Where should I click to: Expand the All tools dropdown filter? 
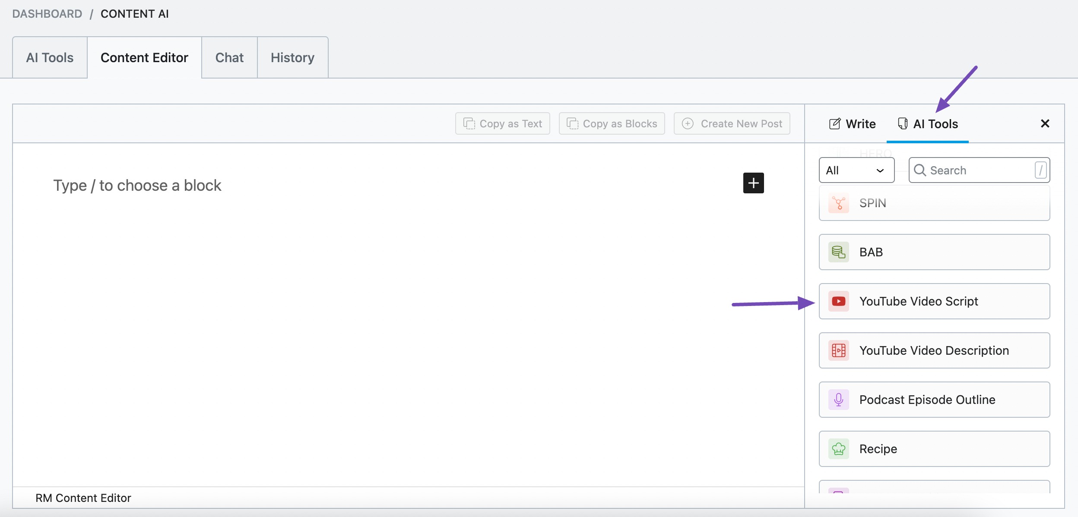coord(855,169)
